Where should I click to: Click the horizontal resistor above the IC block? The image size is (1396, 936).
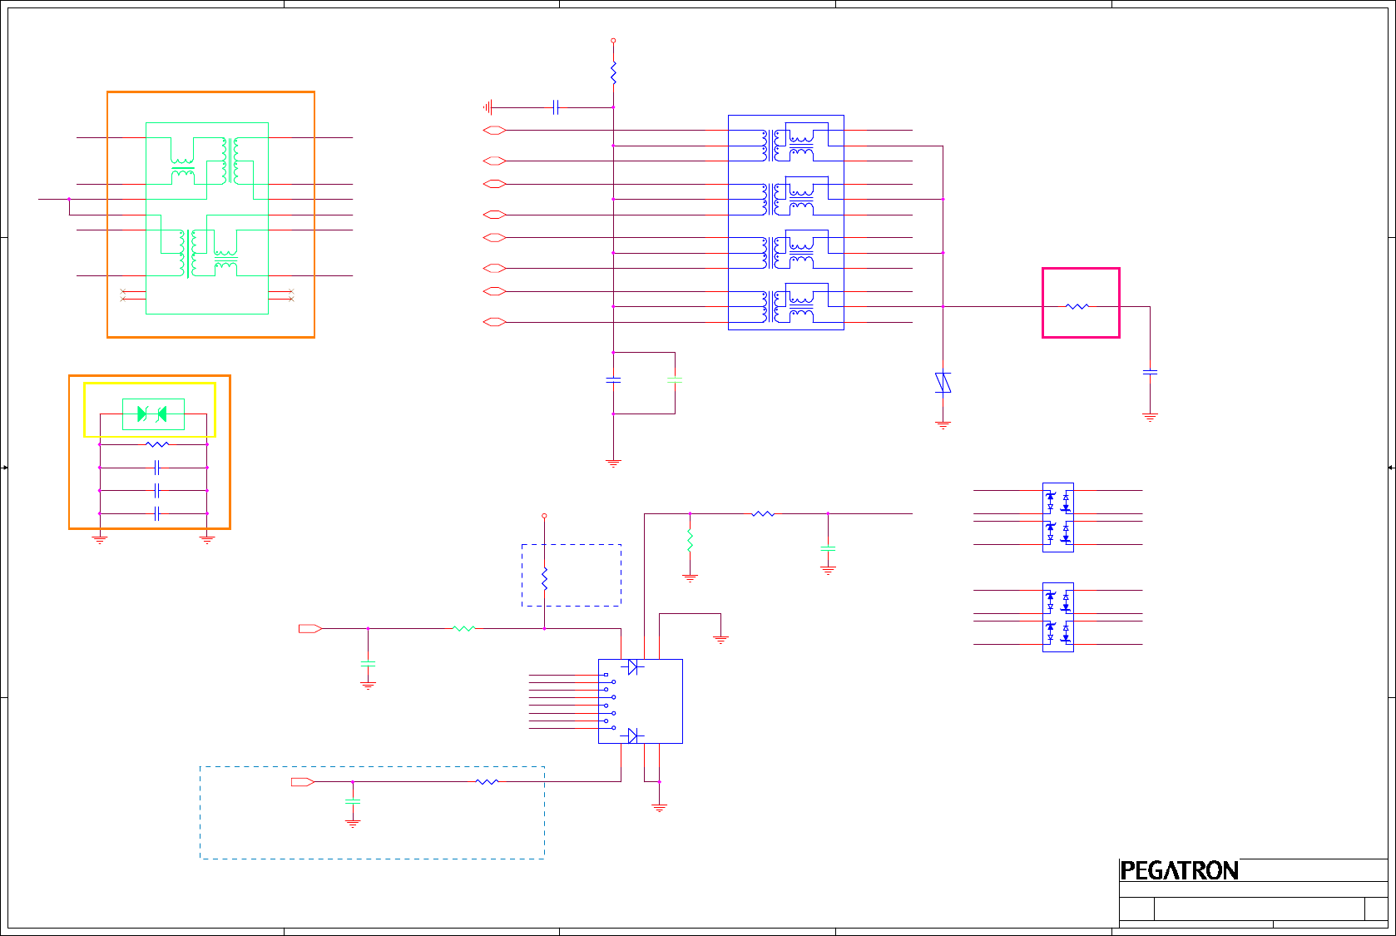point(763,513)
